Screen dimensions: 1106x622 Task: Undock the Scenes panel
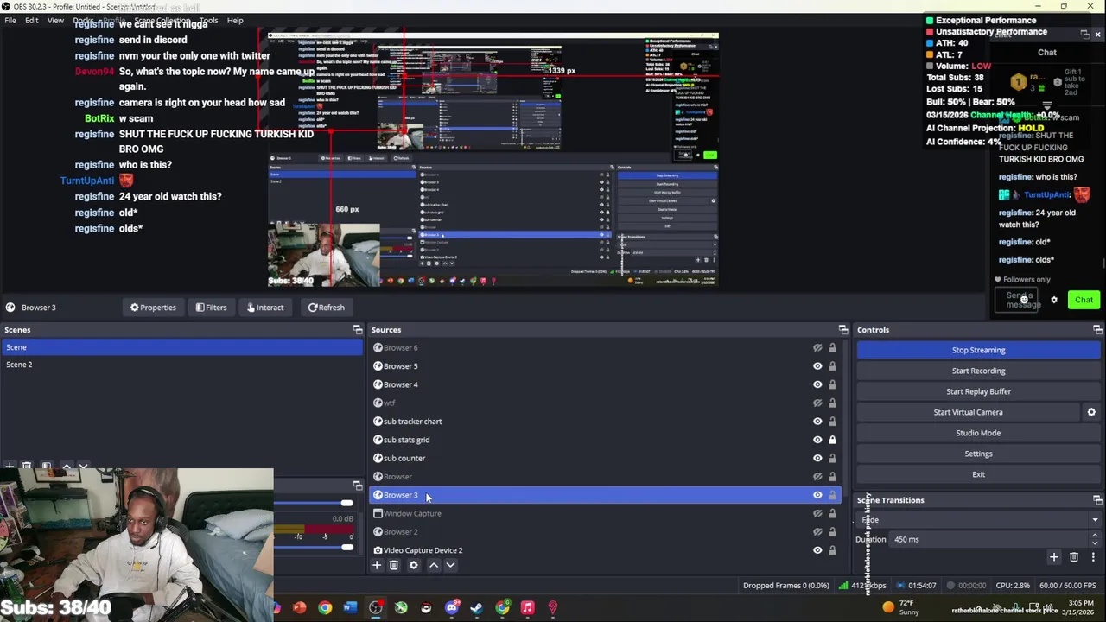pyautogui.click(x=358, y=330)
